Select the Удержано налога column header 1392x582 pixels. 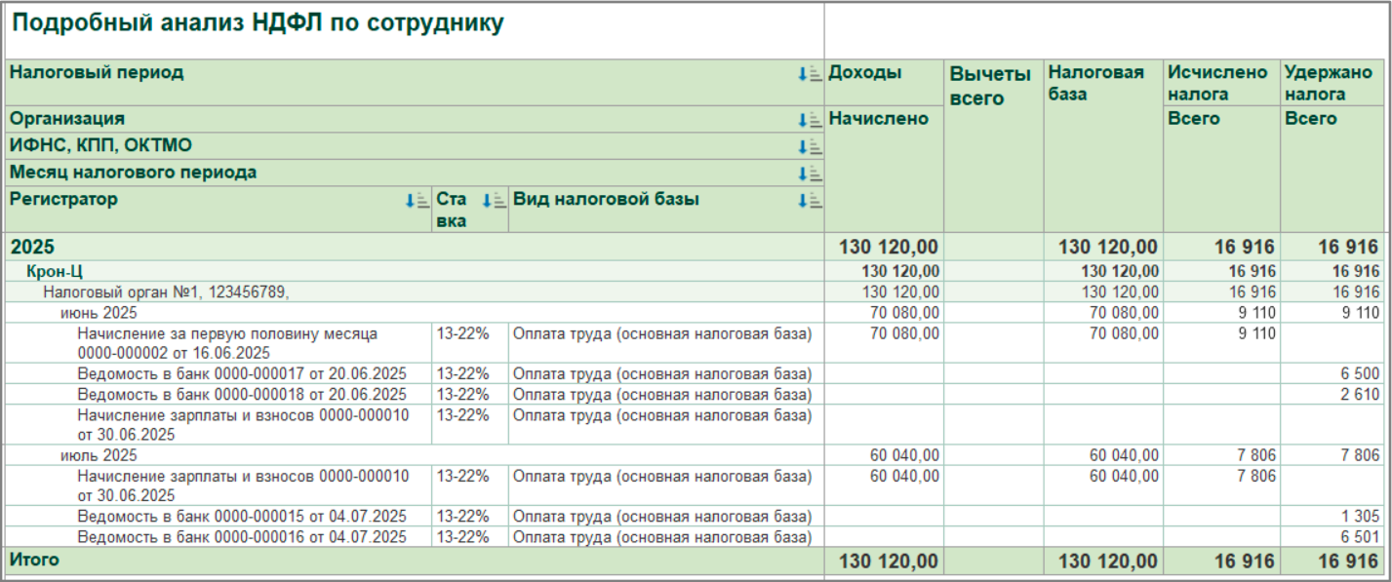pyautogui.click(x=1333, y=82)
